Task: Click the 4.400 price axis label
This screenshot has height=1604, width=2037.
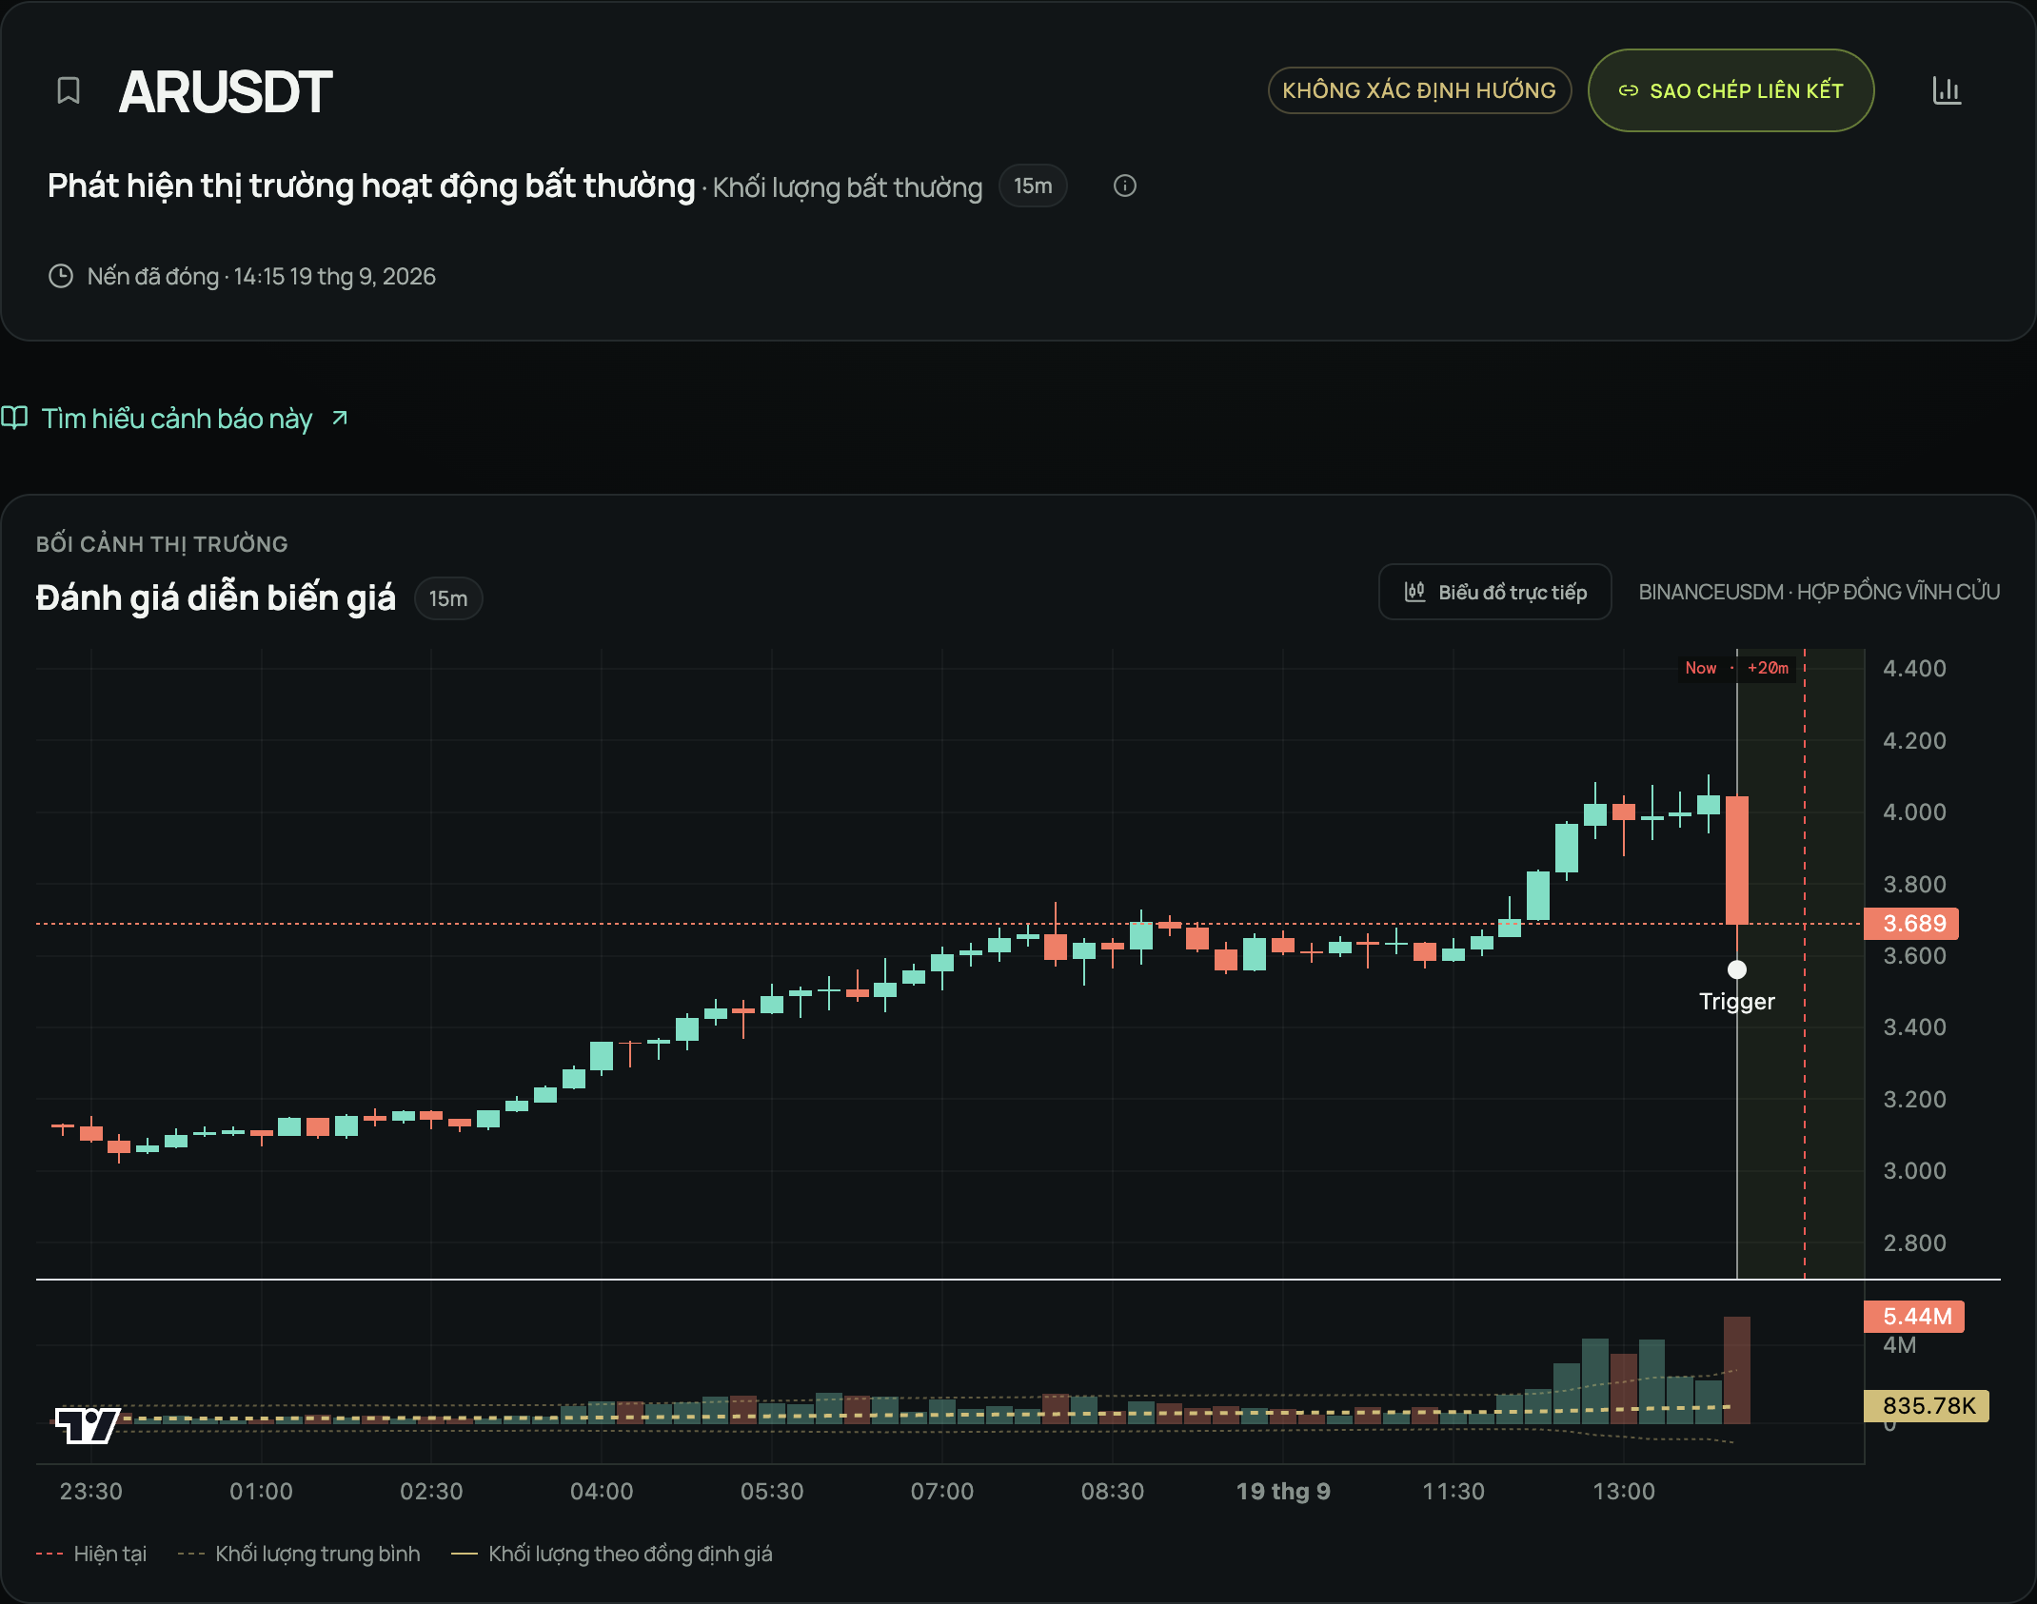Action: (1914, 668)
